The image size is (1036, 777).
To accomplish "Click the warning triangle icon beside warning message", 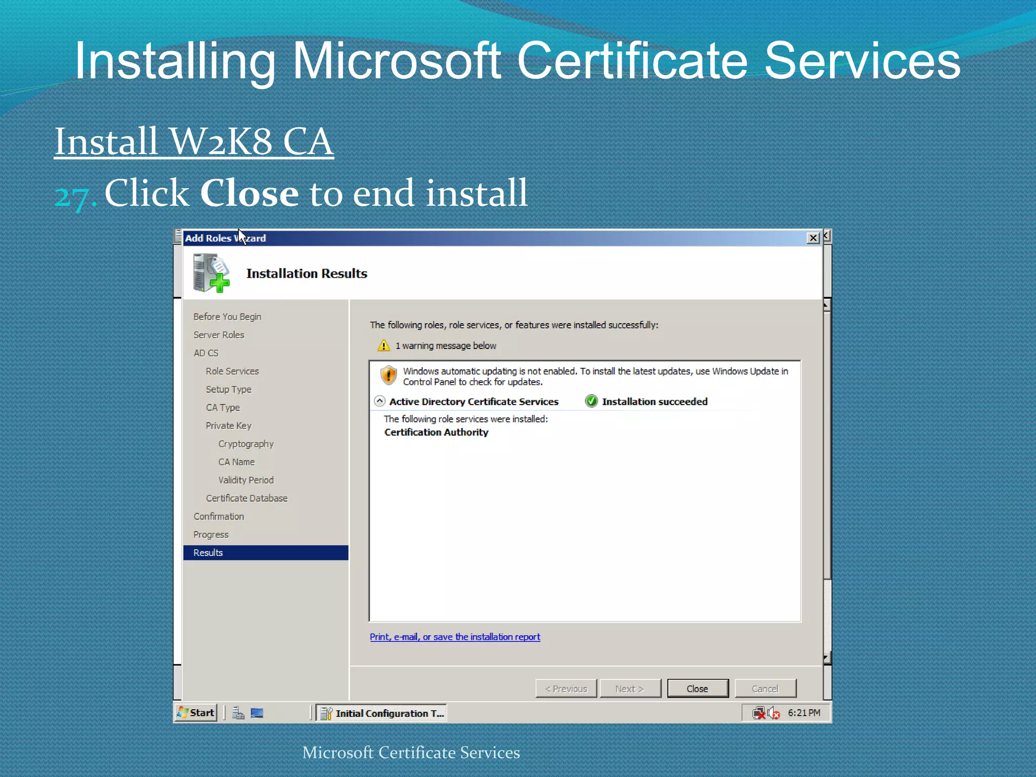I will [383, 346].
